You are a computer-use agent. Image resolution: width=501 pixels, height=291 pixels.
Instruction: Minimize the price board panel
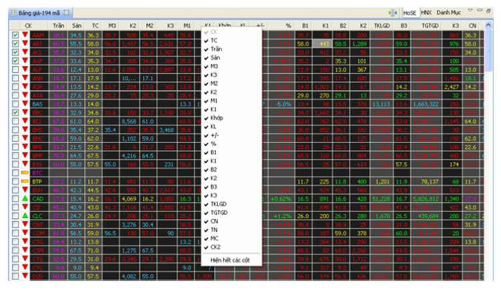pos(480,10)
